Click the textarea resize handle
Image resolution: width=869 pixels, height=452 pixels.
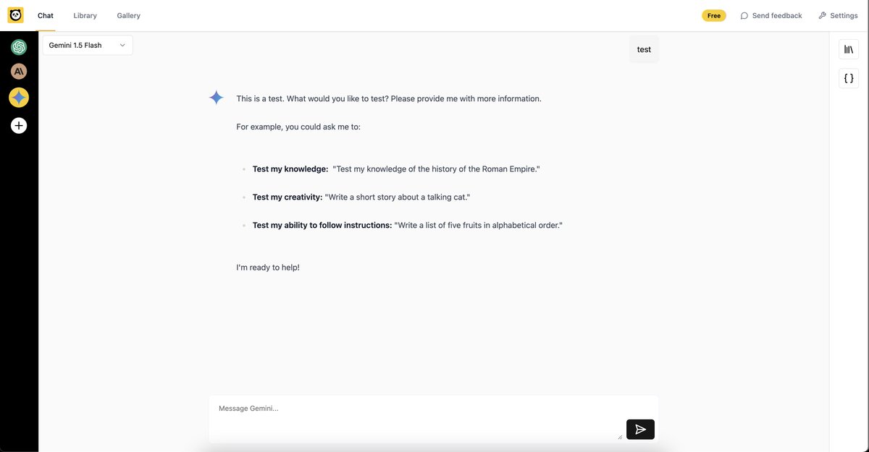click(619, 436)
